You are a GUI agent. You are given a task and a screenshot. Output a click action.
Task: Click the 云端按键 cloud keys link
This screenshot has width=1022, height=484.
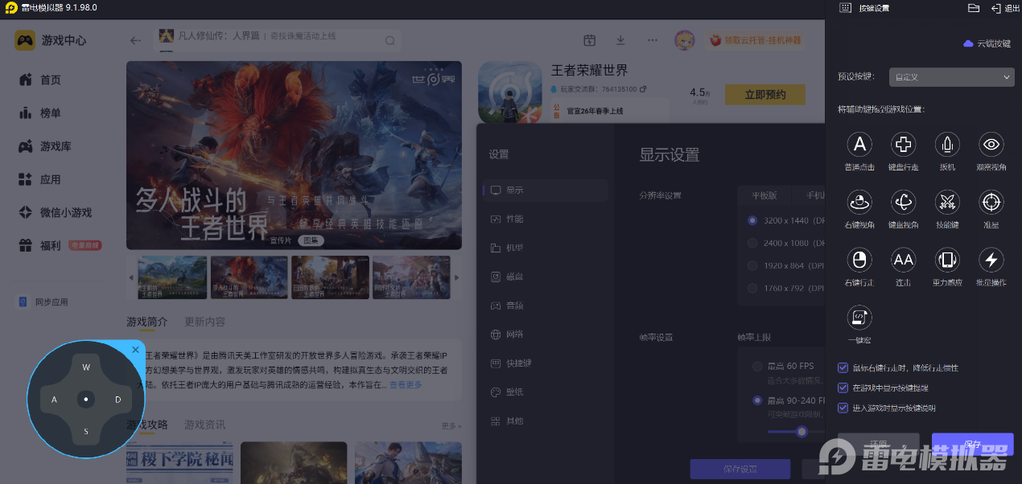pyautogui.click(x=987, y=43)
